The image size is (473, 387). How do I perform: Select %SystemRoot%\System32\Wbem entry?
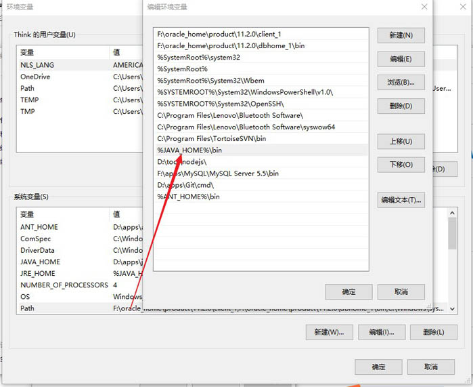click(261, 81)
